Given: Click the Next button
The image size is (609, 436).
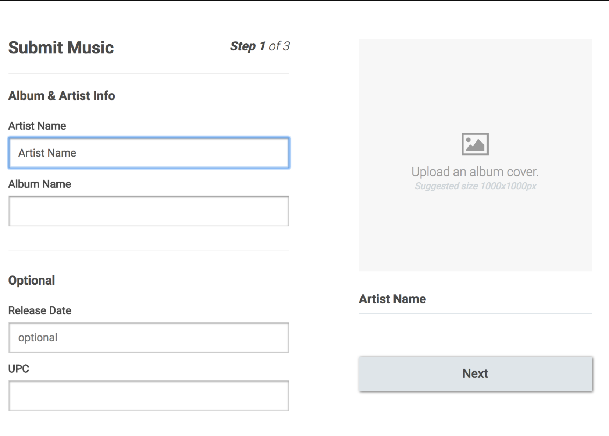Looking at the screenshot, I should point(476,373).
